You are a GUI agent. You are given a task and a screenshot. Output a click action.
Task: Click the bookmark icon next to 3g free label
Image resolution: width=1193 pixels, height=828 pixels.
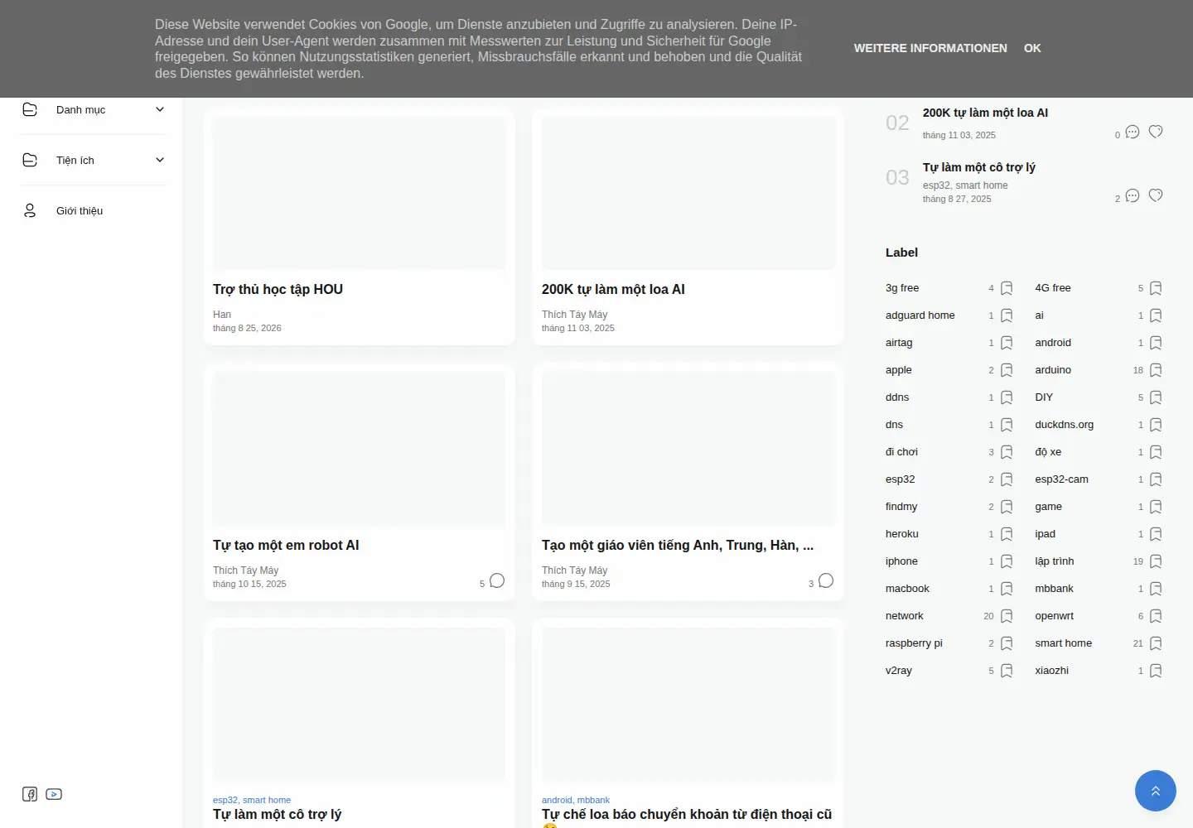coord(1007,288)
